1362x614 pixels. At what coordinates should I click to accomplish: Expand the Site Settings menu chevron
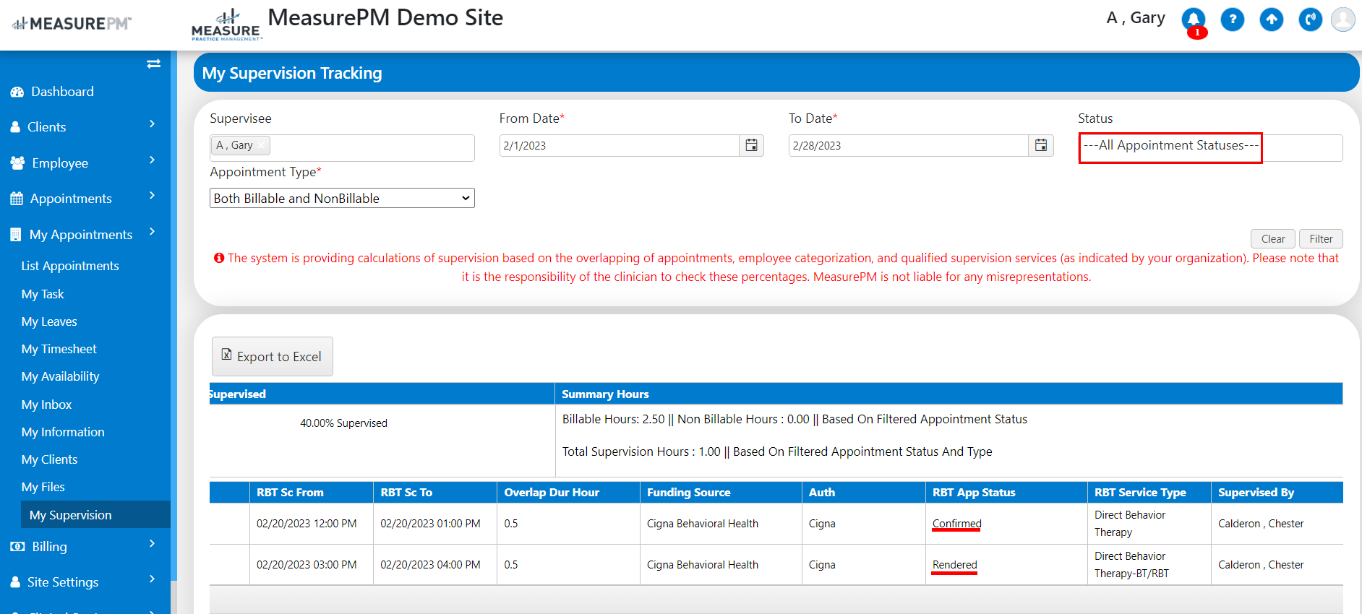152,579
